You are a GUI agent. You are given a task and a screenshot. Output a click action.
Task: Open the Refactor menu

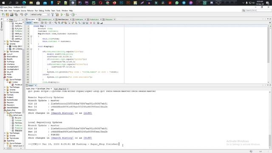click(x=30, y=11)
